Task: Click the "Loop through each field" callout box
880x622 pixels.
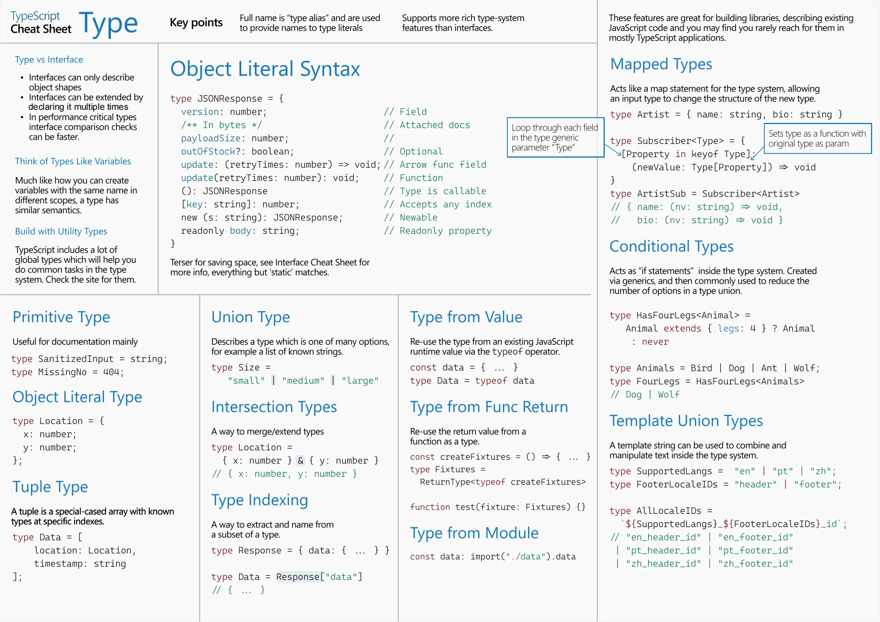Action: 556,137
